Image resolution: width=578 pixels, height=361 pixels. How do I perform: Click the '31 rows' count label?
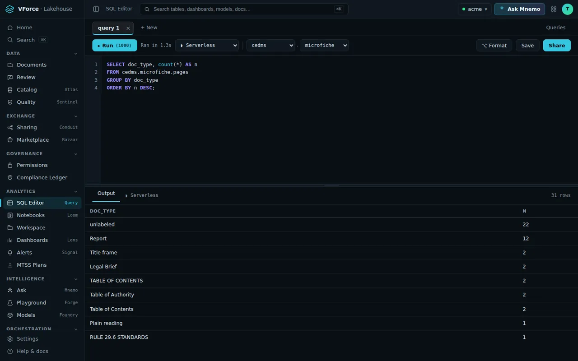point(561,195)
